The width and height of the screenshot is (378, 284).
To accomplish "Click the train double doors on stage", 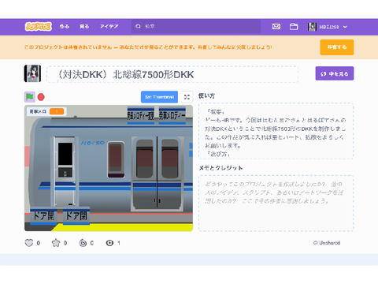I will [x=157, y=174].
